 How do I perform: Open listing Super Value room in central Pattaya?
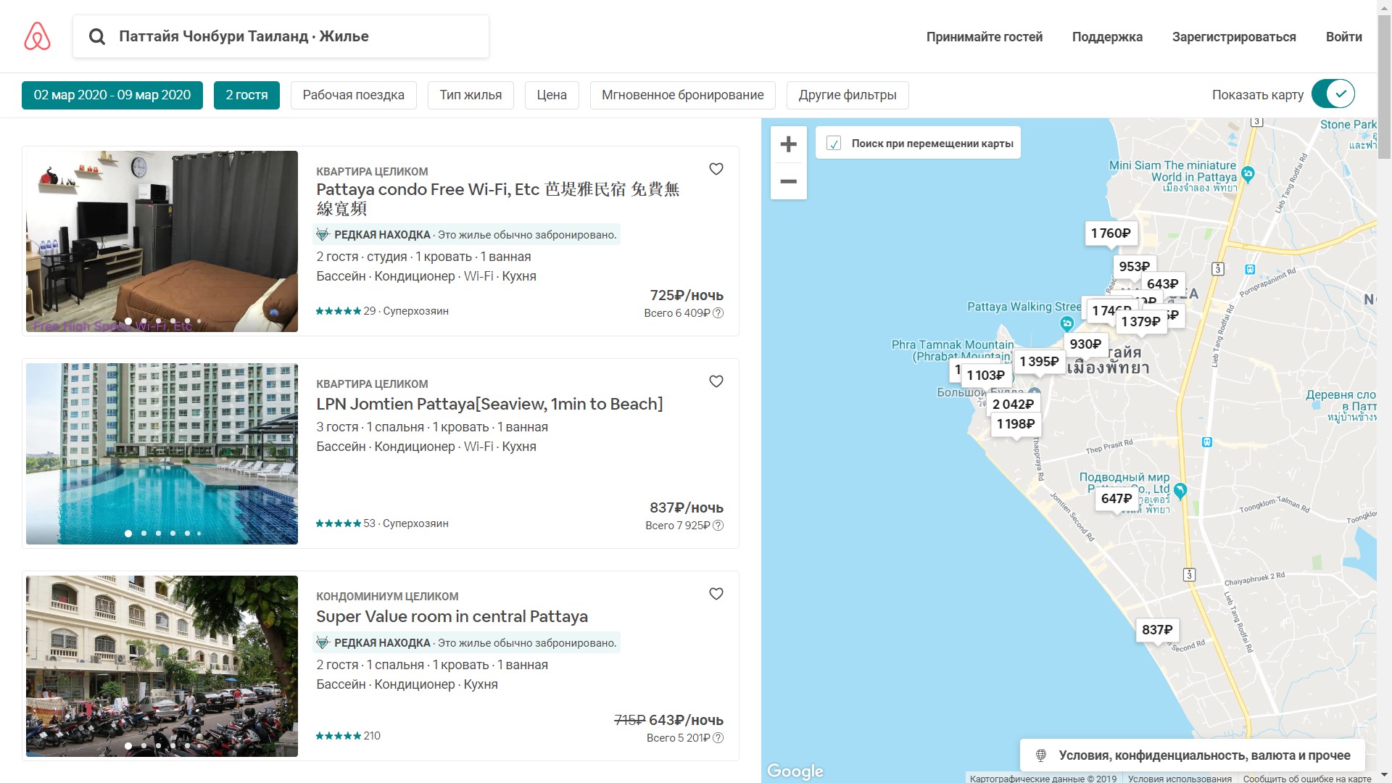(452, 616)
